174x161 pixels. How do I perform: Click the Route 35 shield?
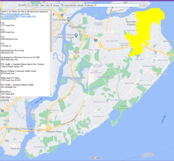point(8,121)
